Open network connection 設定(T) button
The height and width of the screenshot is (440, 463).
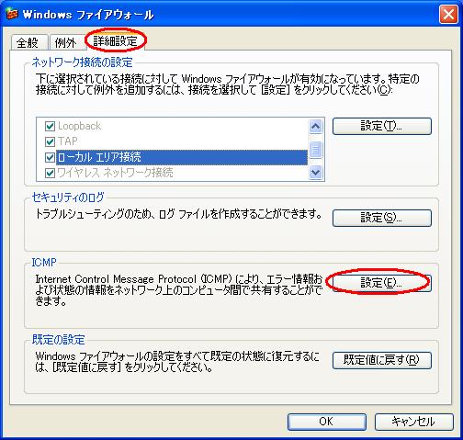(x=382, y=126)
